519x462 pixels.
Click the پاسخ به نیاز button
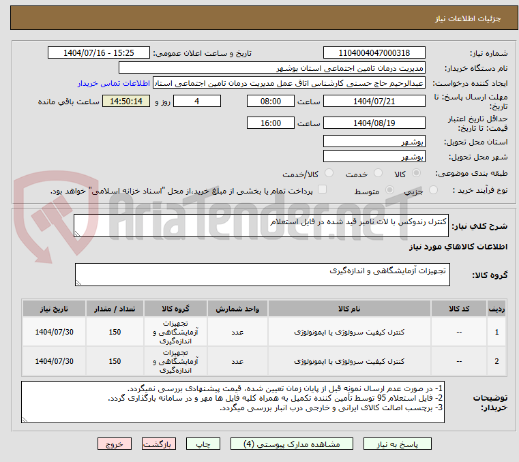[x=397, y=444]
